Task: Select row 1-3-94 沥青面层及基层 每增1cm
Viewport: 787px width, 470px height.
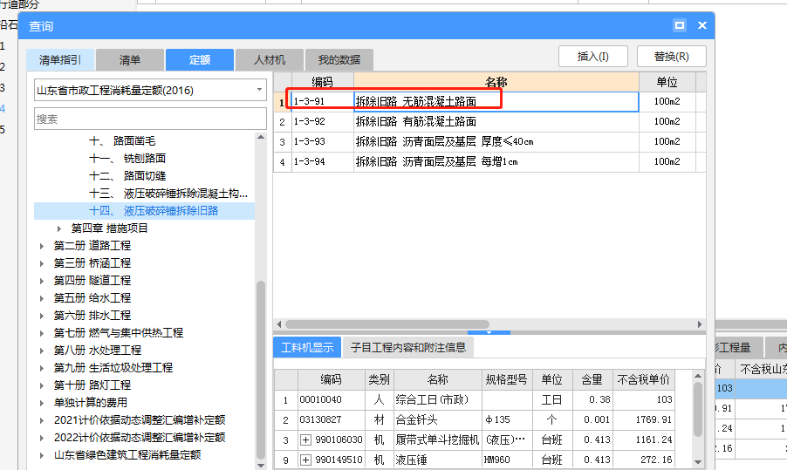Action: click(489, 161)
